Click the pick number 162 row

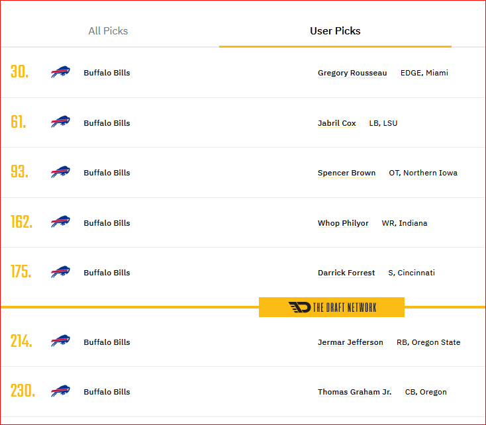coord(243,222)
